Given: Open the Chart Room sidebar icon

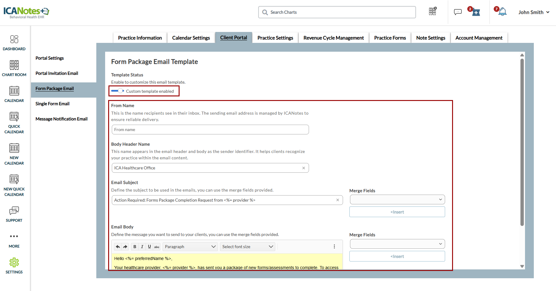Looking at the screenshot, I should point(14,68).
